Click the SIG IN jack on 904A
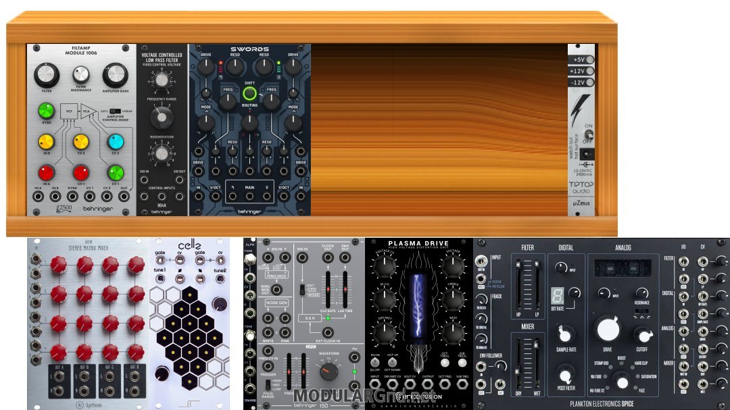 click(145, 180)
